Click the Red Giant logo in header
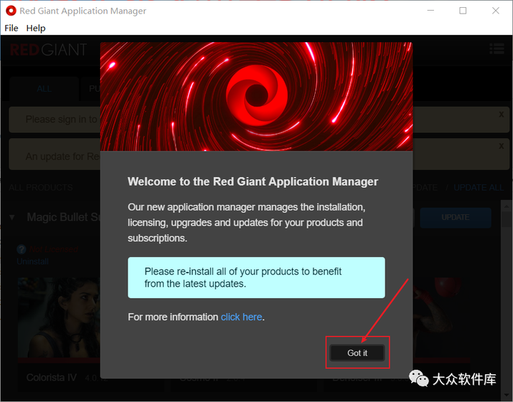 [48, 50]
